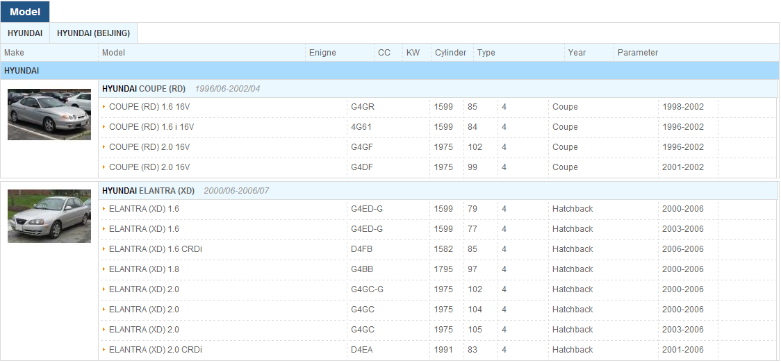Click the 2000/06-2006/07 date range
The image size is (781, 363).
point(236,191)
